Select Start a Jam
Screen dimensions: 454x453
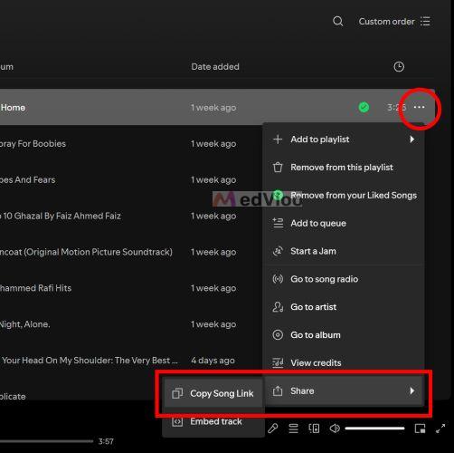tap(344, 251)
